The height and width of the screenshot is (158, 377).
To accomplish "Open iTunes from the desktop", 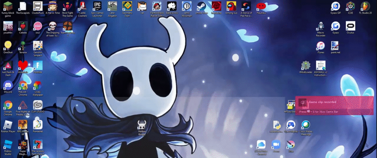I will 320,47.
